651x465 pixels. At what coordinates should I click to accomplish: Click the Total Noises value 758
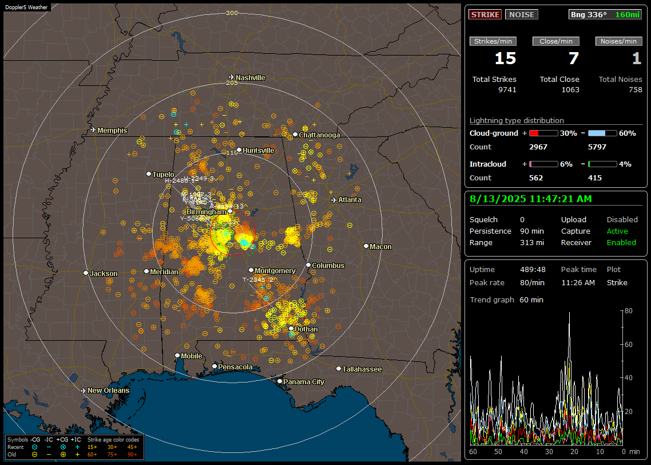635,90
